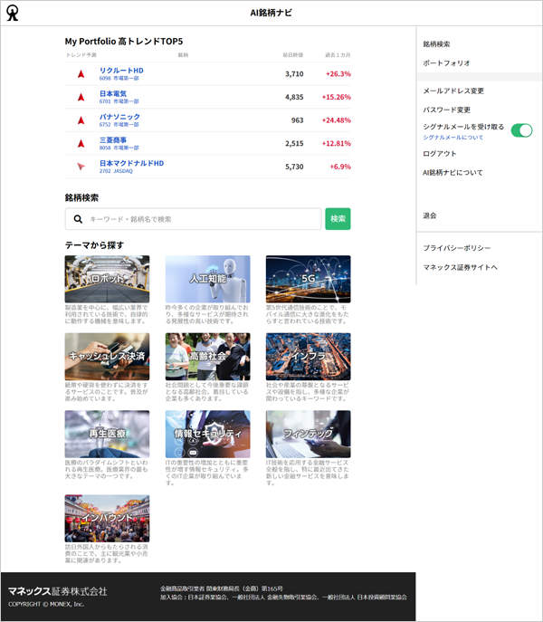Image resolution: width=543 pixels, height=622 pixels.
Task: Open the フィンテック theme thumbnail
Action: 309,434
